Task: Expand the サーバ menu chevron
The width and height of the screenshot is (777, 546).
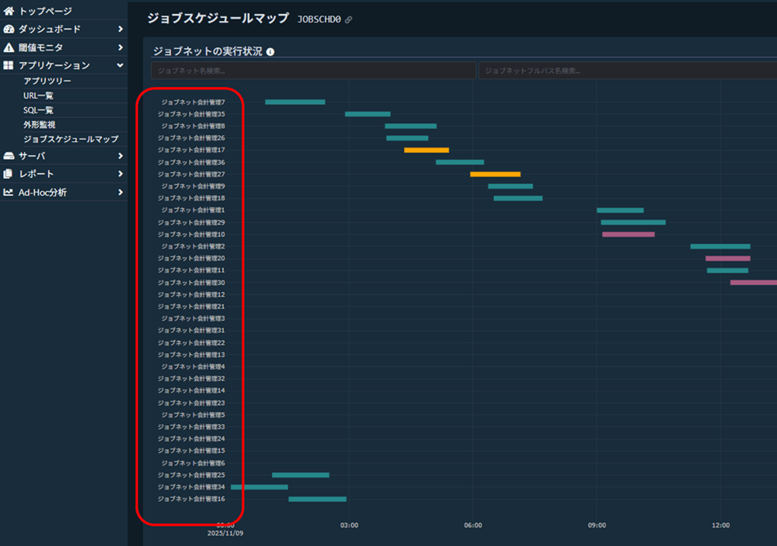Action: pos(120,156)
